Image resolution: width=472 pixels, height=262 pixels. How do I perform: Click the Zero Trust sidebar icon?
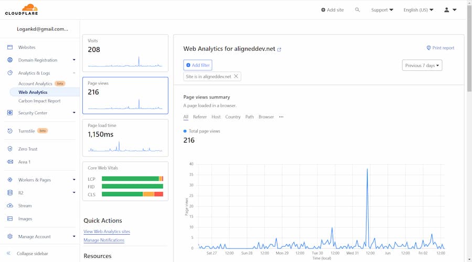[x=9, y=149]
